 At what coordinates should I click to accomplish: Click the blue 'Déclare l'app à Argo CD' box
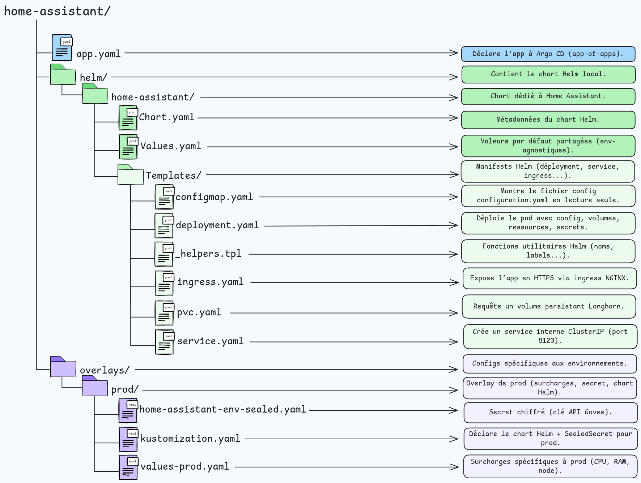pos(548,54)
